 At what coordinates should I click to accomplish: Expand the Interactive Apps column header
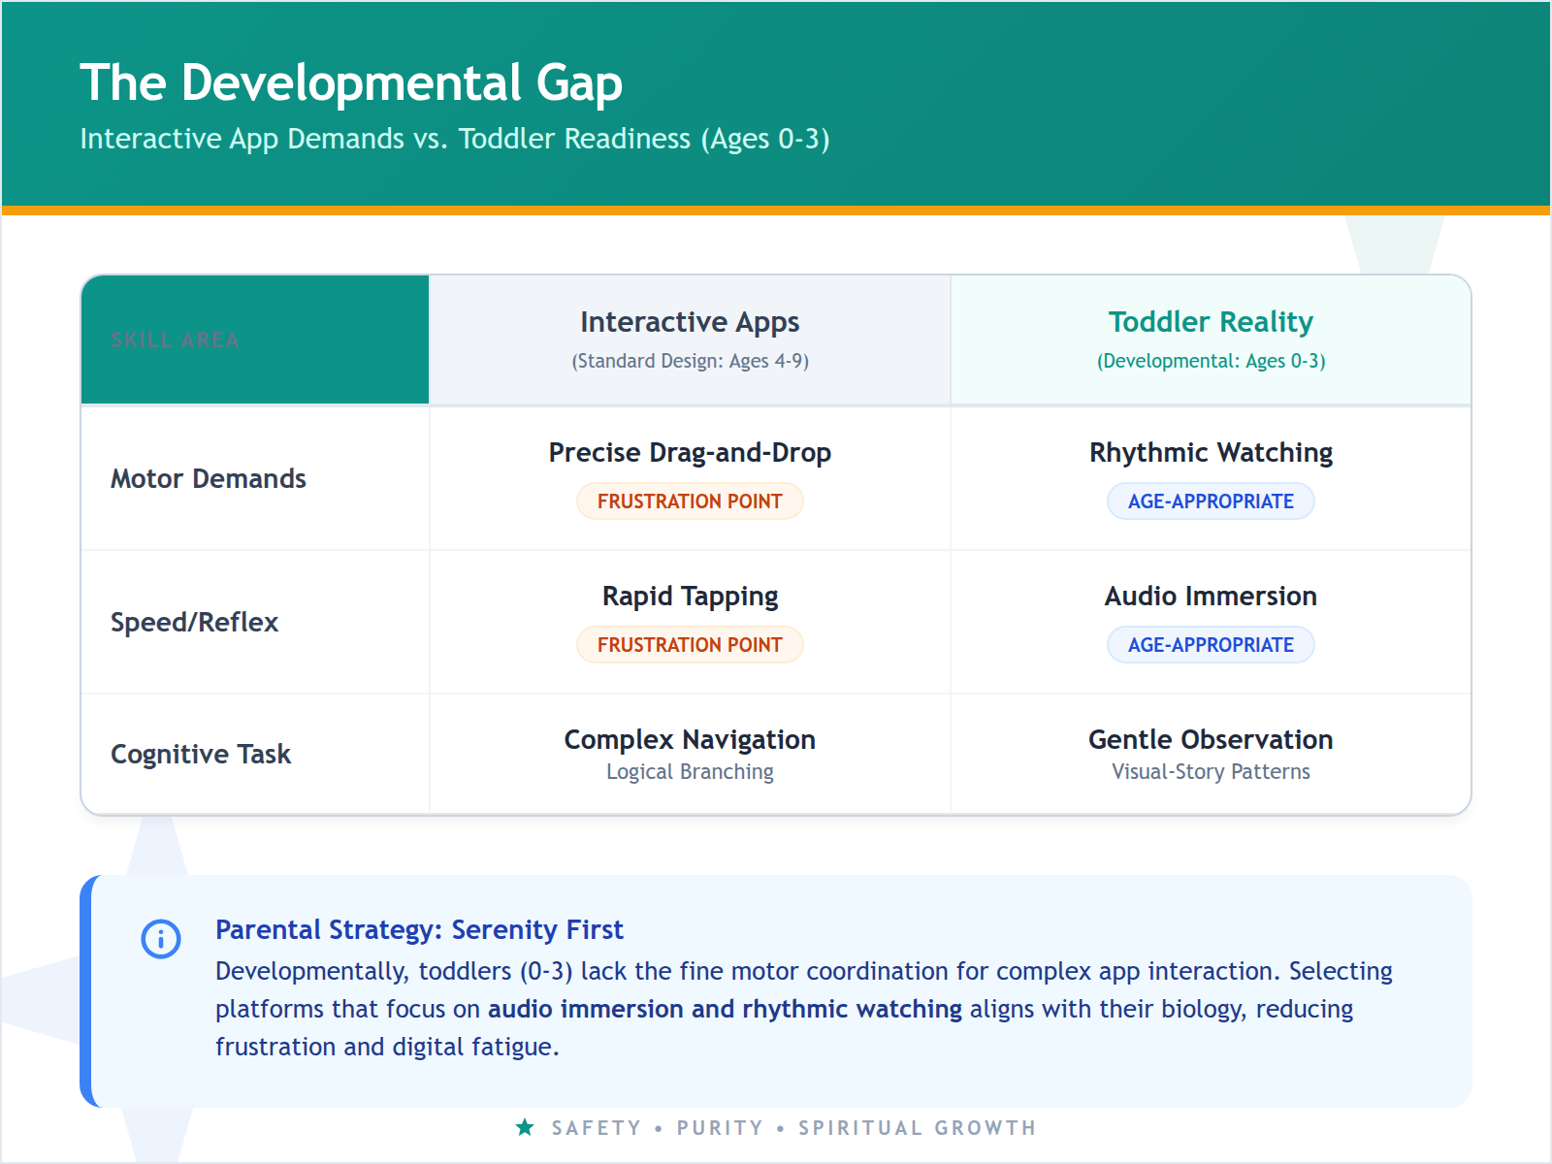pyautogui.click(x=690, y=339)
